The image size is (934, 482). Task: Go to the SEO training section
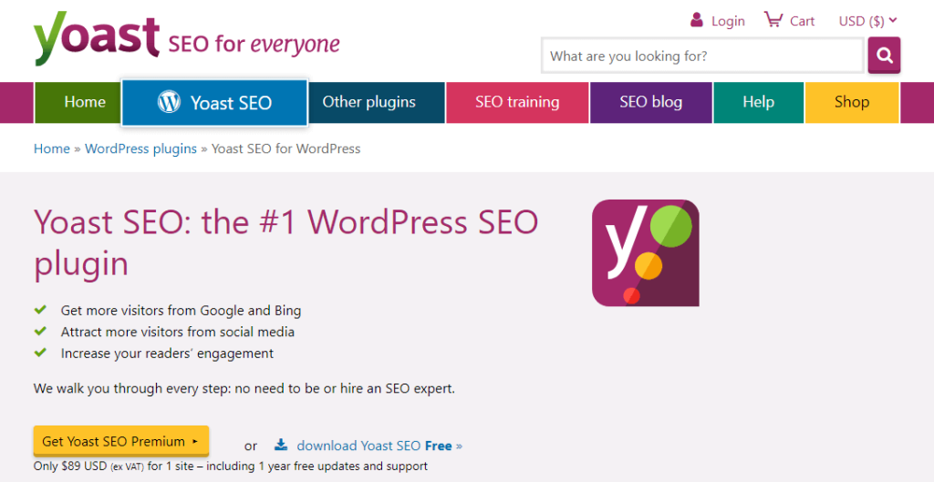[x=517, y=102]
